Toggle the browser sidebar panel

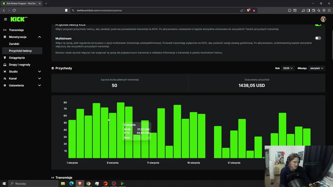[308, 10]
